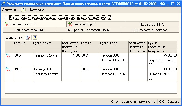The width and height of the screenshot is (182, 106).
Task: Expand the inner Действия menu above the table
Action: [x=14, y=38]
